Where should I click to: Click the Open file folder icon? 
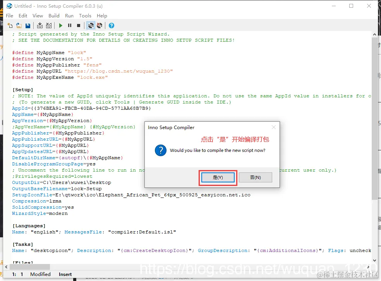tap(19, 26)
